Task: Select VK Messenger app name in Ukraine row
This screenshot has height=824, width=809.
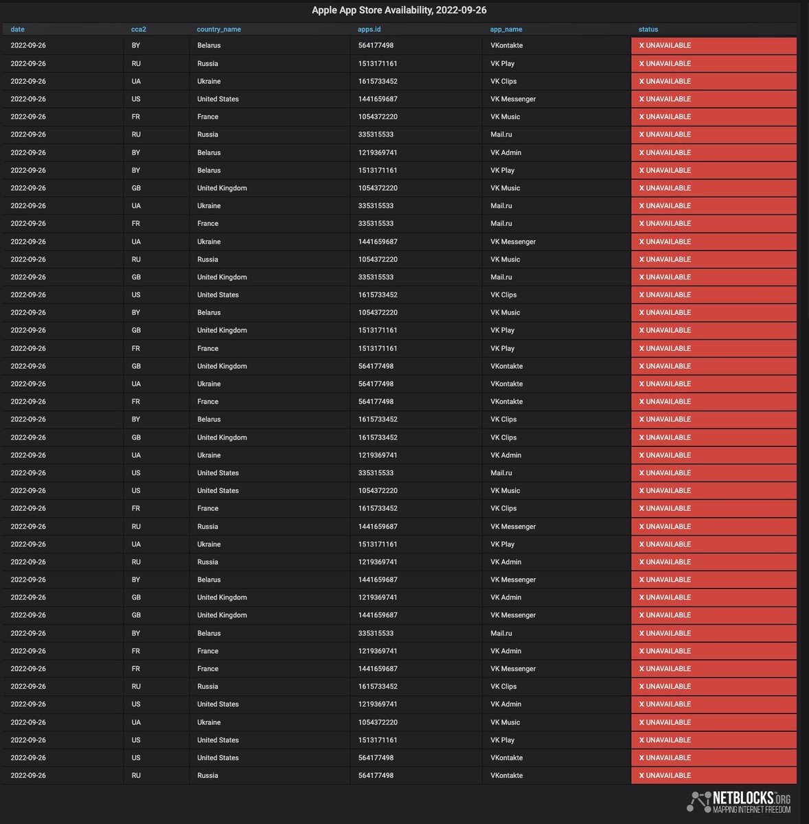Action: (513, 242)
